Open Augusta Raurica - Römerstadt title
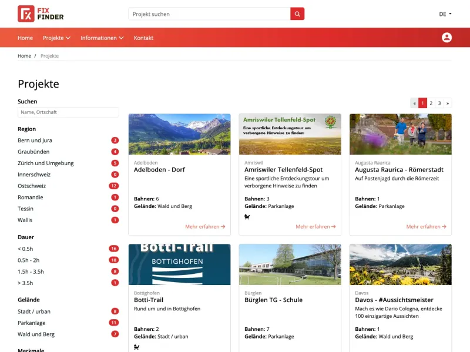Screen dimensions: 470x352 (x=399, y=170)
